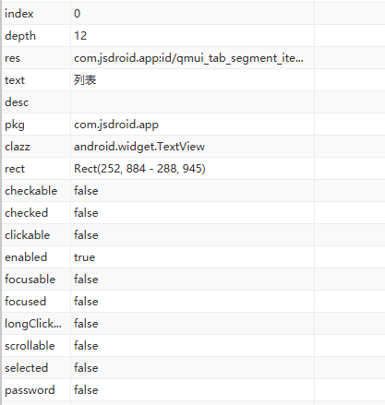Click the rect value Rect(252, 884 - 288, 945)
The width and height of the screenshot is (385, 405).
[x=139, y=169]
